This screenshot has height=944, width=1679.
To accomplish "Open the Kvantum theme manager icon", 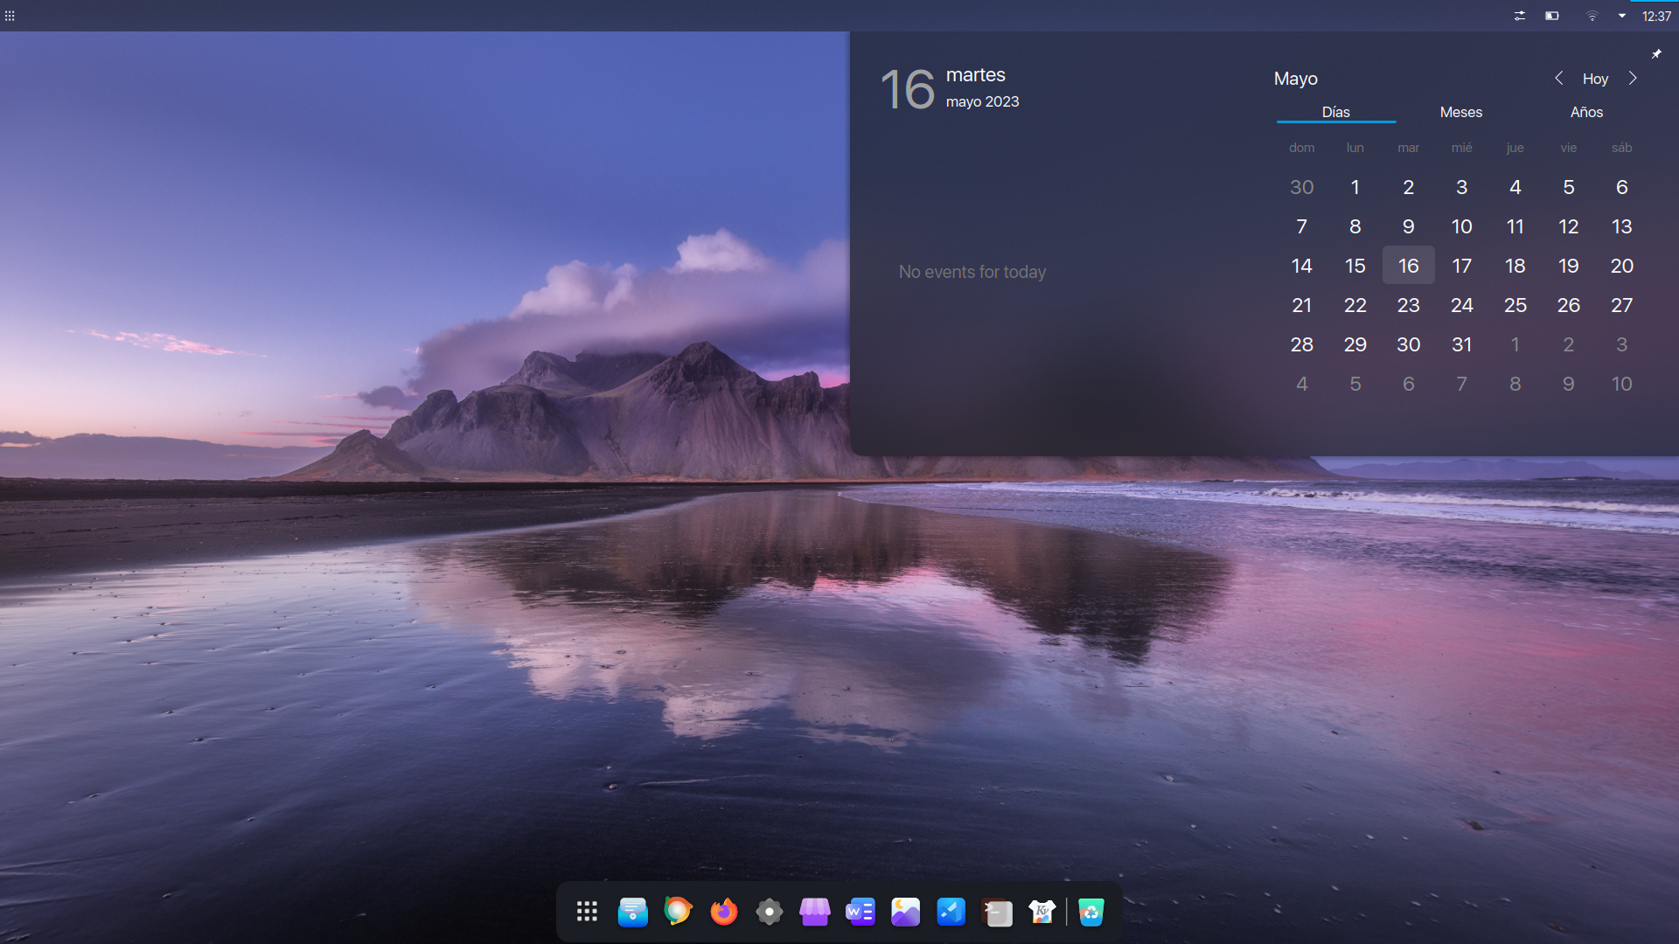I will click(x=1042, y=913).
